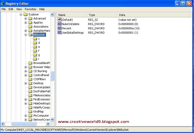194x133 pixels.
Task: Open the File menu
Action: (x=4, y=9)
